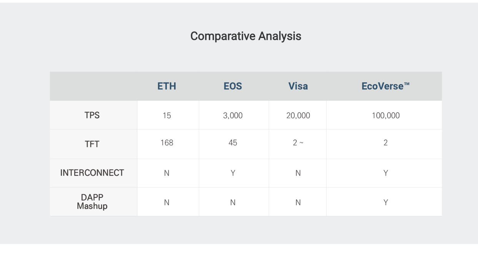The width and height of the screenshot is (478, 257).
Task: Select the Visa TPS value 20,000
Action: point(298,115)
